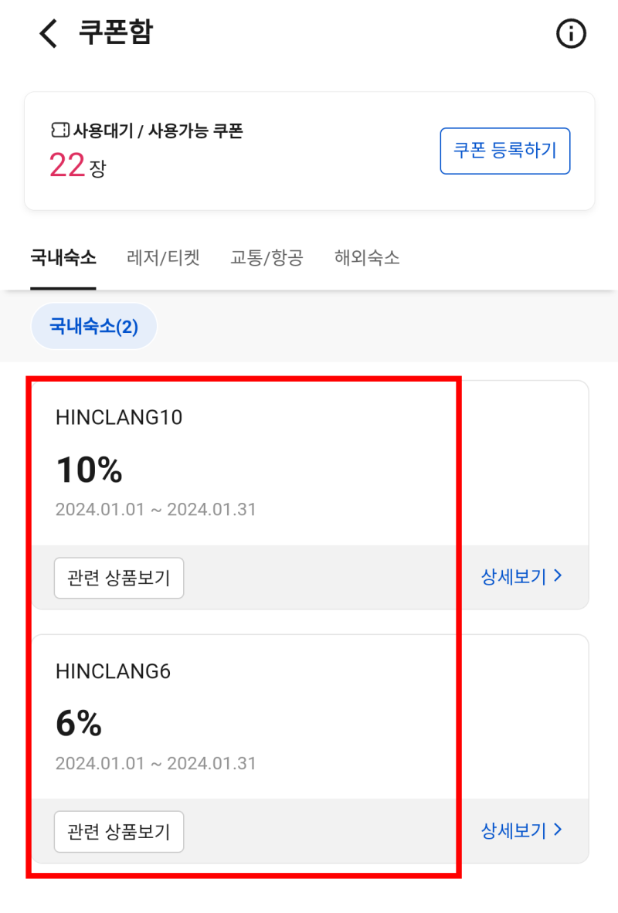618x913 pixels.
Task: Open the info icon in header
Action: (x=571, y=34)
